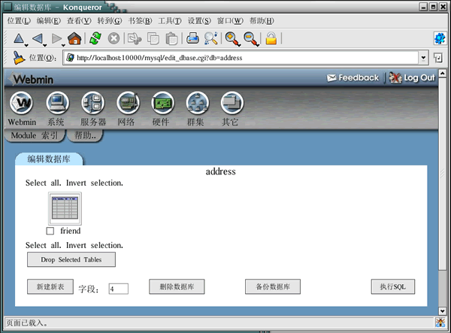Click the Copy toolbar icon
Viewport: 451px width, 333px height.
(x=153, y=38)
